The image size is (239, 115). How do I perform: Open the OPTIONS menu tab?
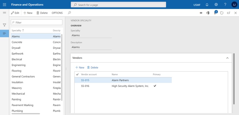57,13
